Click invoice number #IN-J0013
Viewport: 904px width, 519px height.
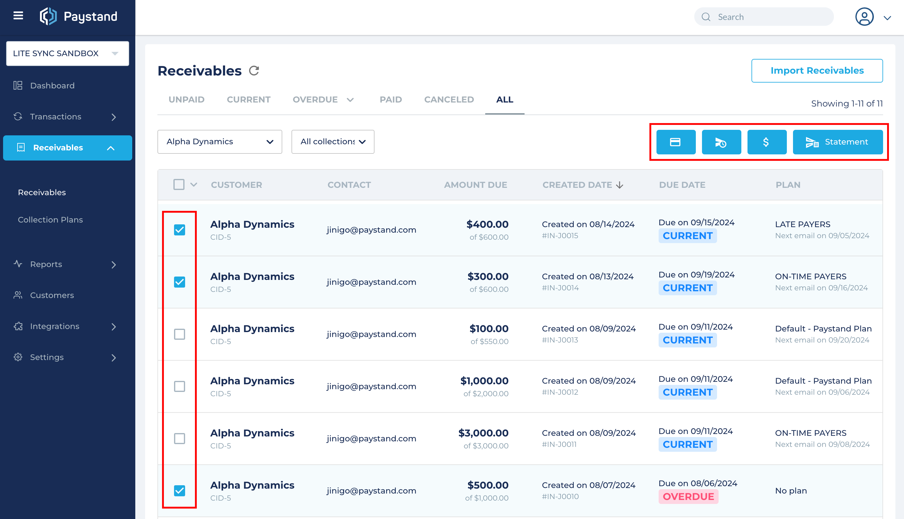pyautogui.click(x=560, y=340)
